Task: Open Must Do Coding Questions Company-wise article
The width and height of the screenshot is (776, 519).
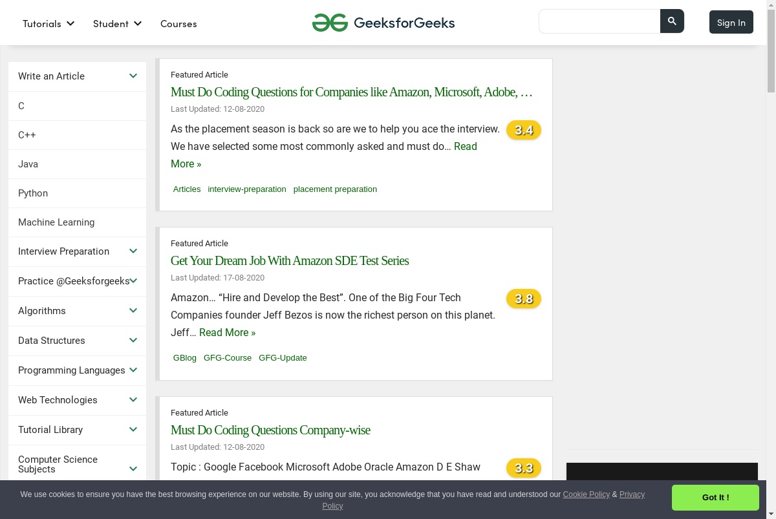Action: click(270, 430)
